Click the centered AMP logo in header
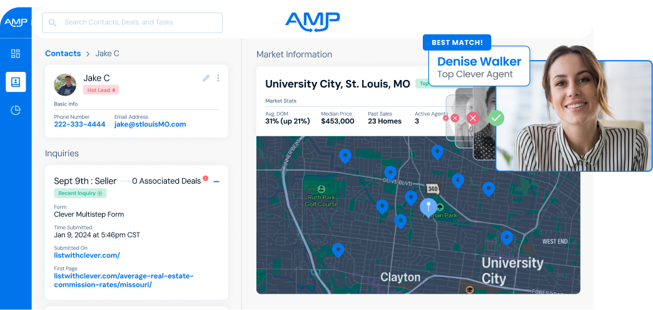This screenshot has height=310, width=653. pos(313,22)
